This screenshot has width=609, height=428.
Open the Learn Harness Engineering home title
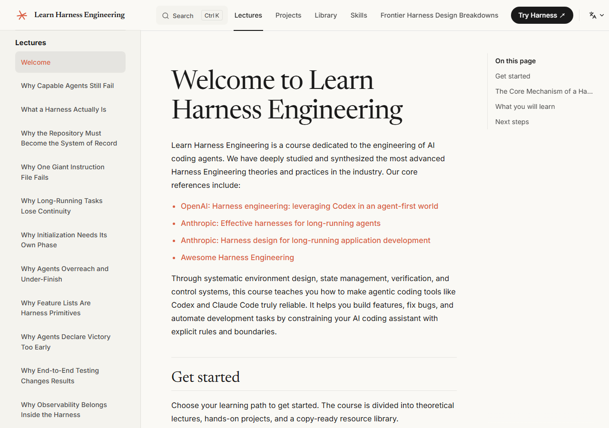pos(79,15)
